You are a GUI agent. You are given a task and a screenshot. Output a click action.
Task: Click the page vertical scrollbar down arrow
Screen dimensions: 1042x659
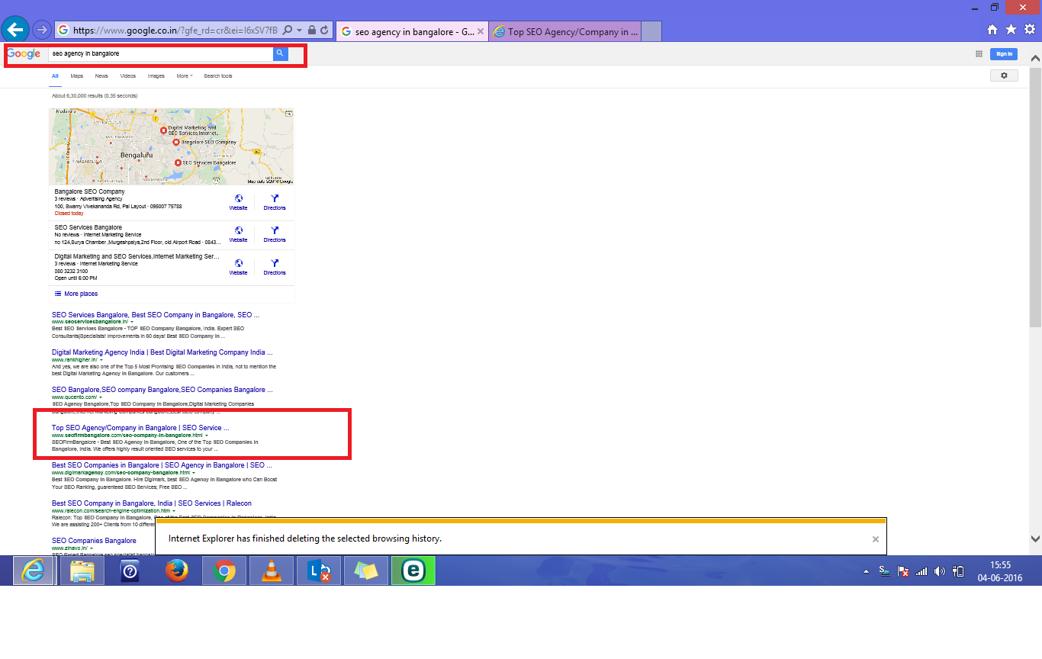tap(1035, 538)
